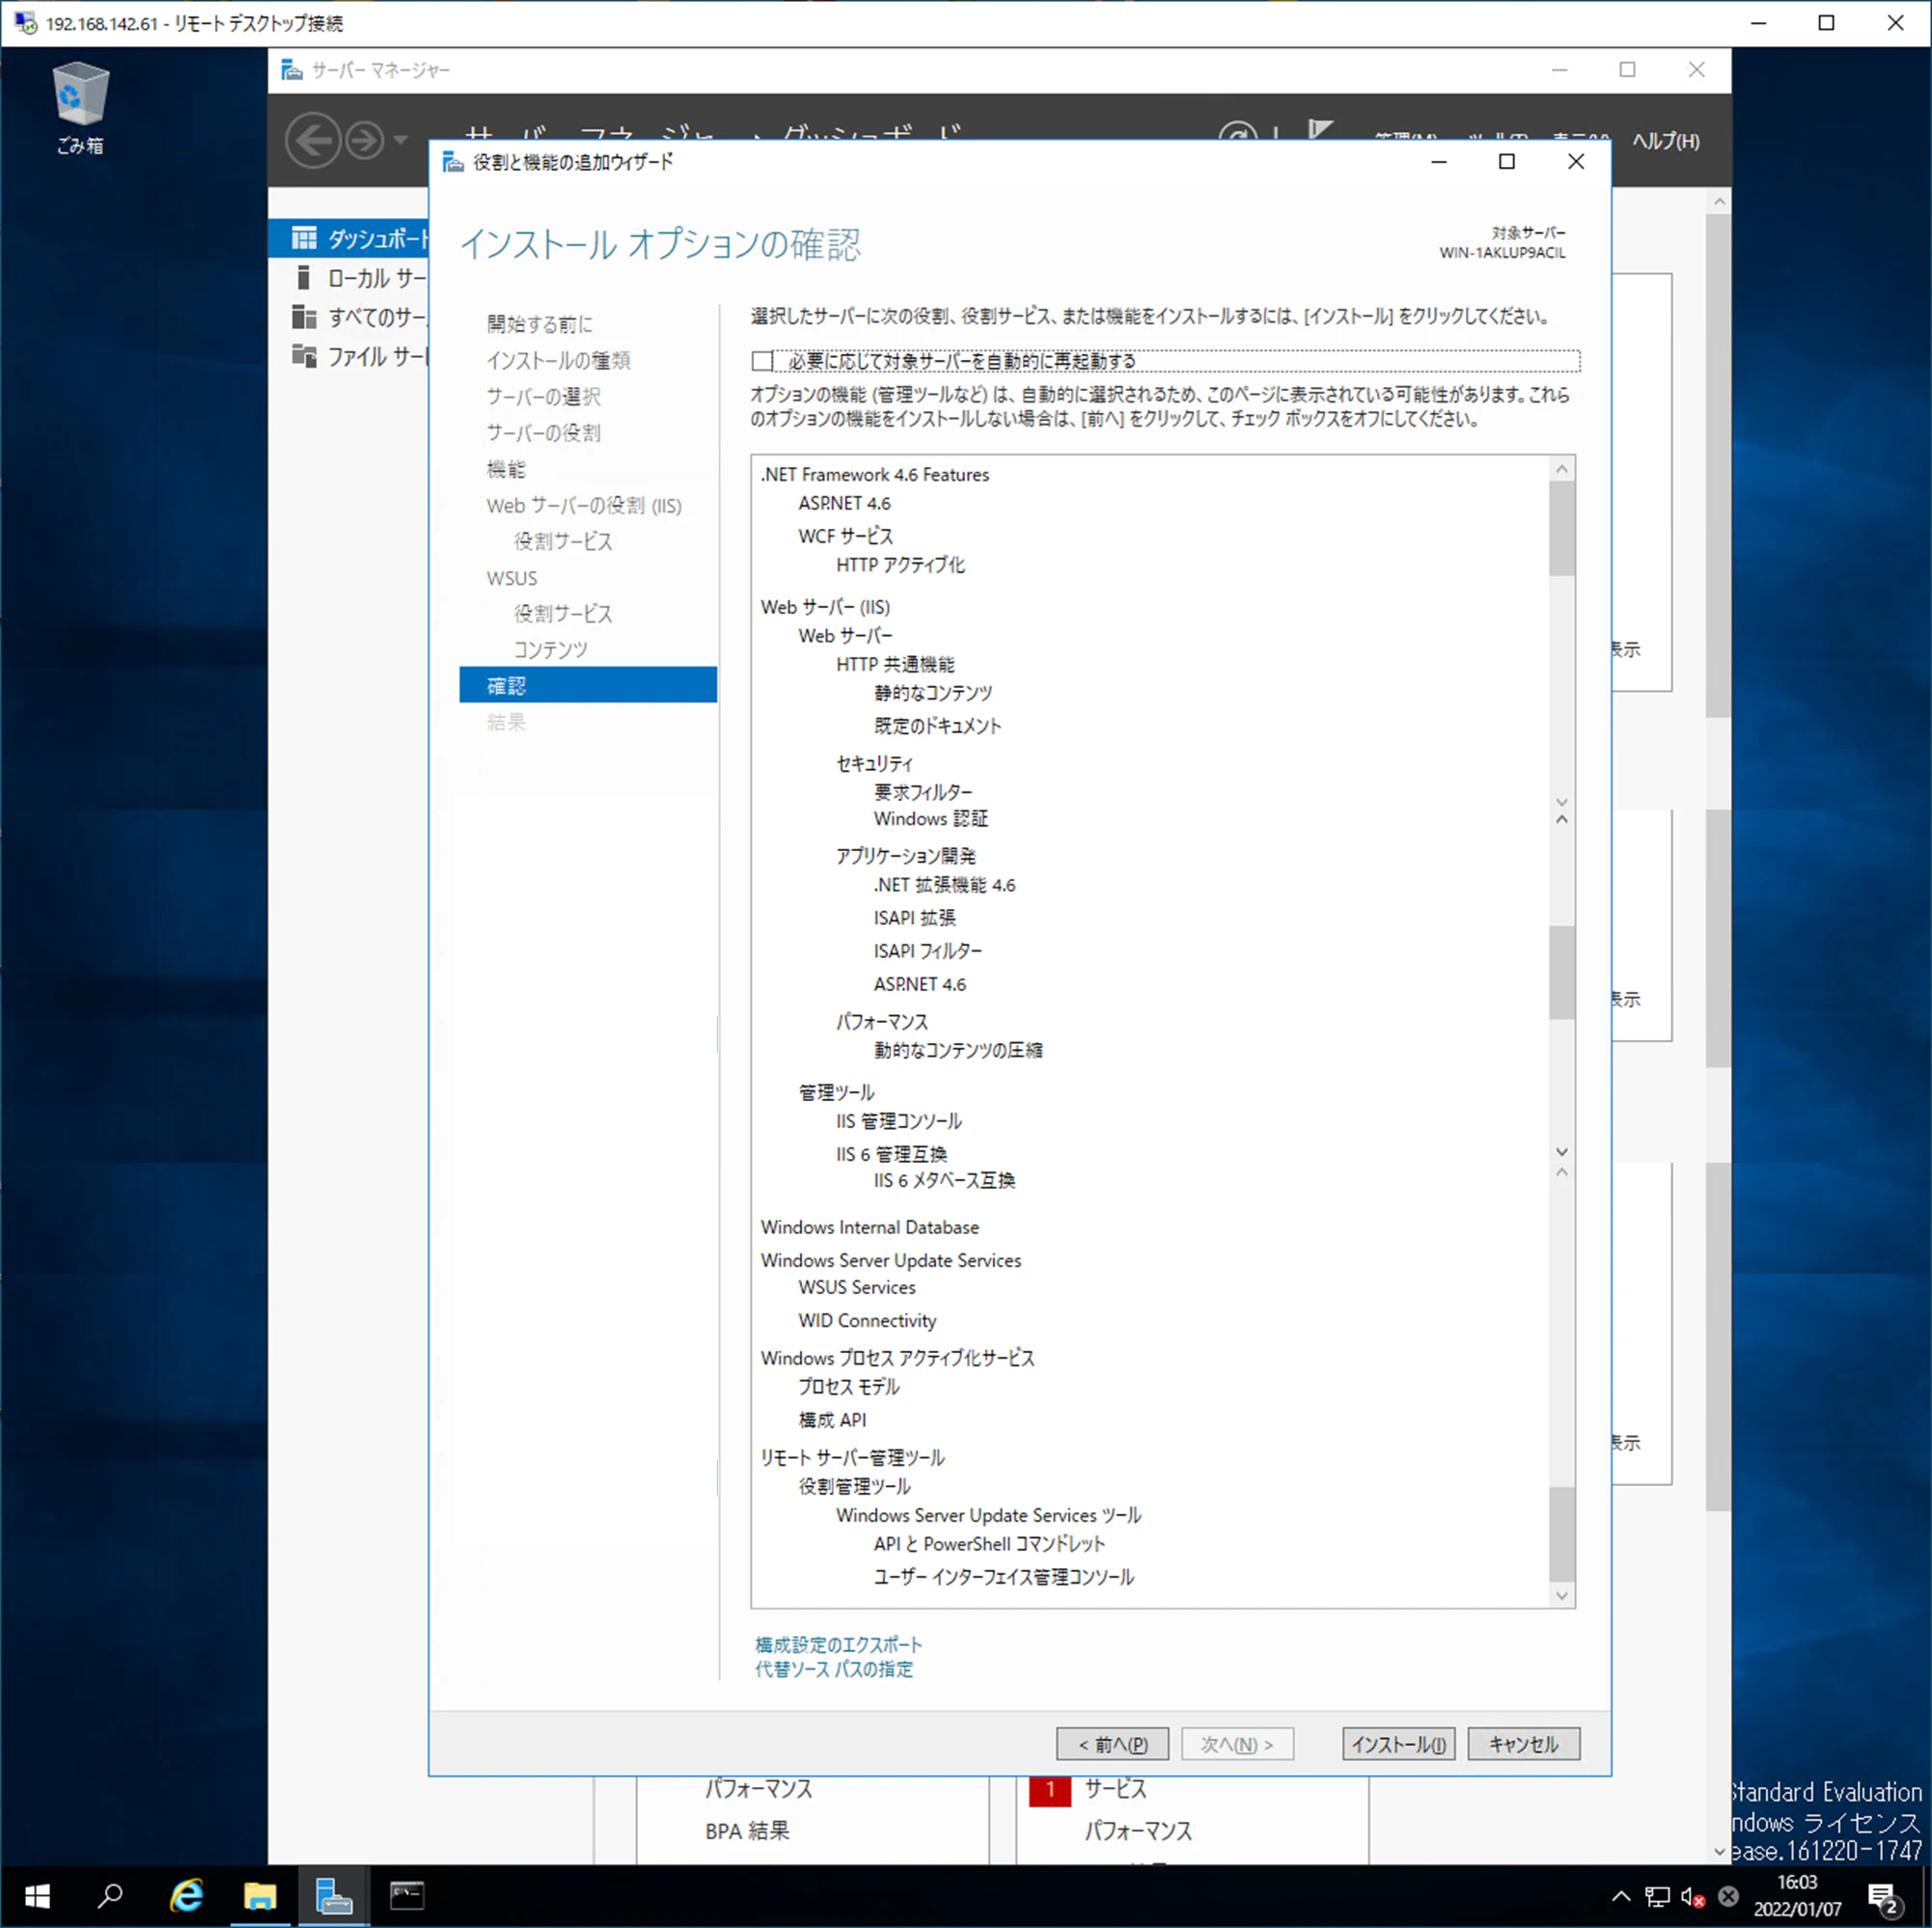Go to the 機能 wizard step
The height and width of the screenshot is (1928, 1932).
click(x=506, y=469)
